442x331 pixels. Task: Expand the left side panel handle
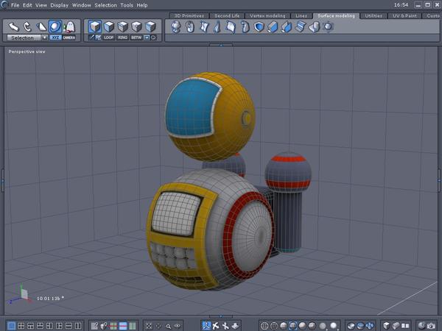tap(2, 180)
